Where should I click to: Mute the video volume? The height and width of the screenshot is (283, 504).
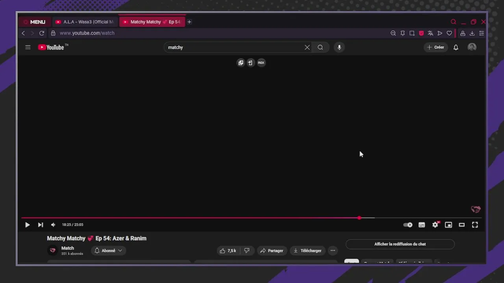pyautogui.click(x=53, y=225)
